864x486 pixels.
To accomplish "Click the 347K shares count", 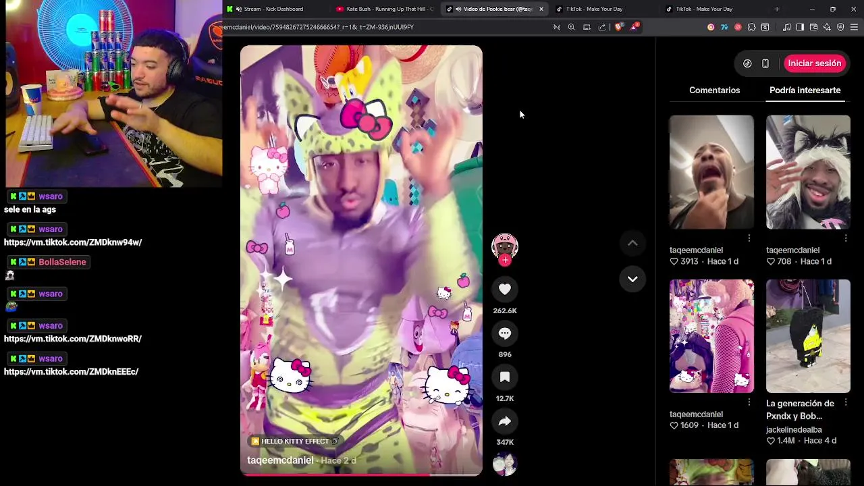I will point(505,442).
